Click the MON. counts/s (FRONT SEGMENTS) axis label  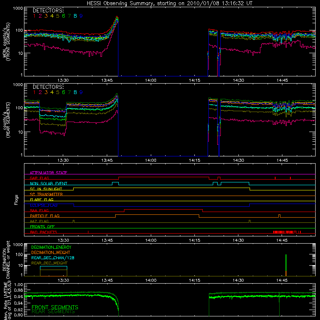tap(6, 42)
